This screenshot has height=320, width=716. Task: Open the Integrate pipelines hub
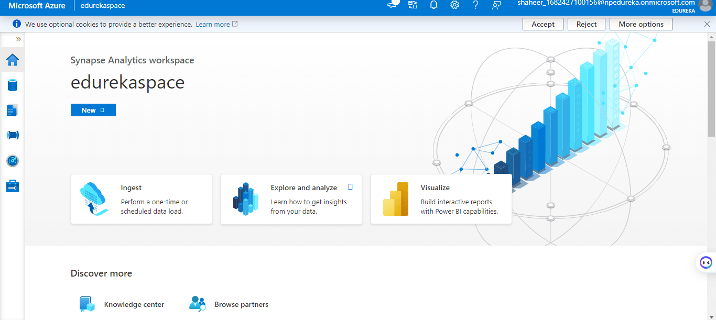pyautogui.click(x=13, y=135)
